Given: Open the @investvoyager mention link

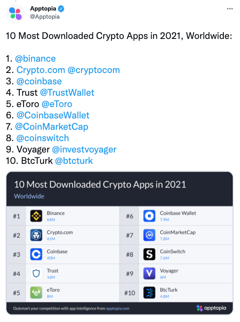Looking at the screenshot, I should 84,150.
